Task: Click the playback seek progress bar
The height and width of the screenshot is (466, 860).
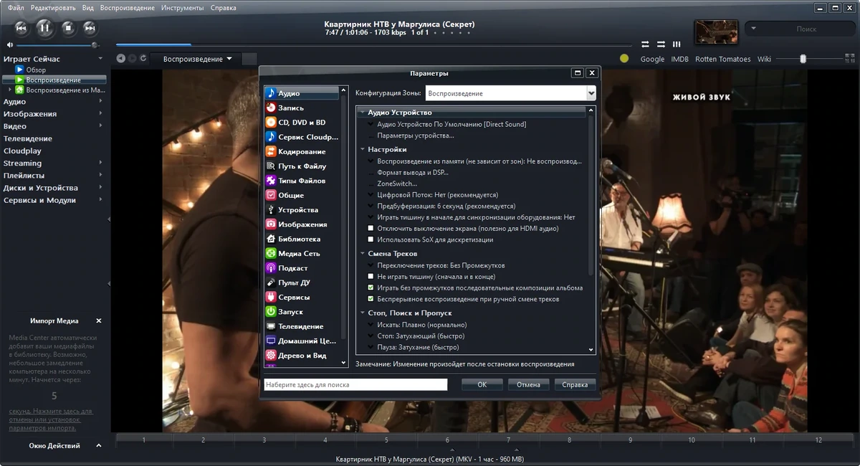Action: [x=373, y=44]
